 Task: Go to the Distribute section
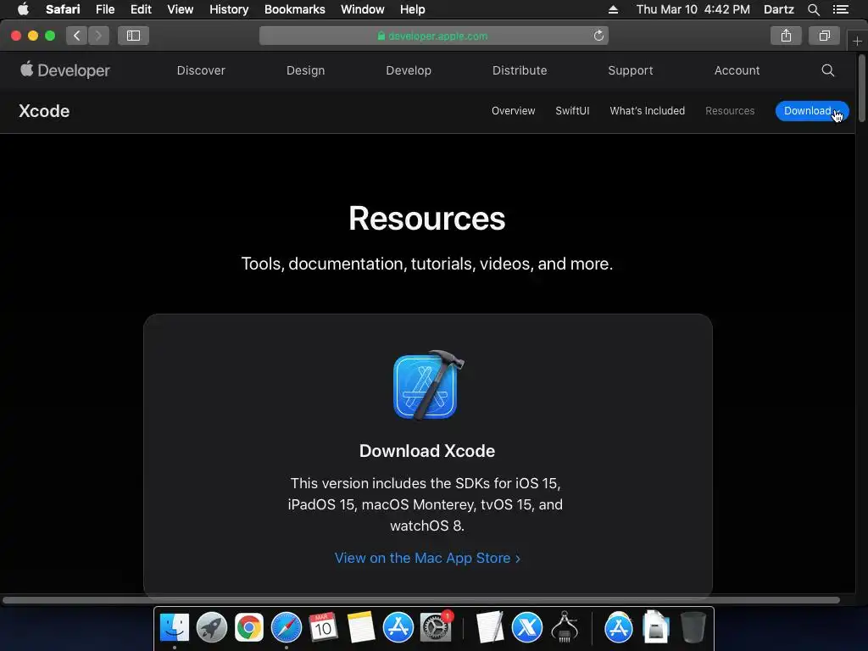(x=520, y=70)
